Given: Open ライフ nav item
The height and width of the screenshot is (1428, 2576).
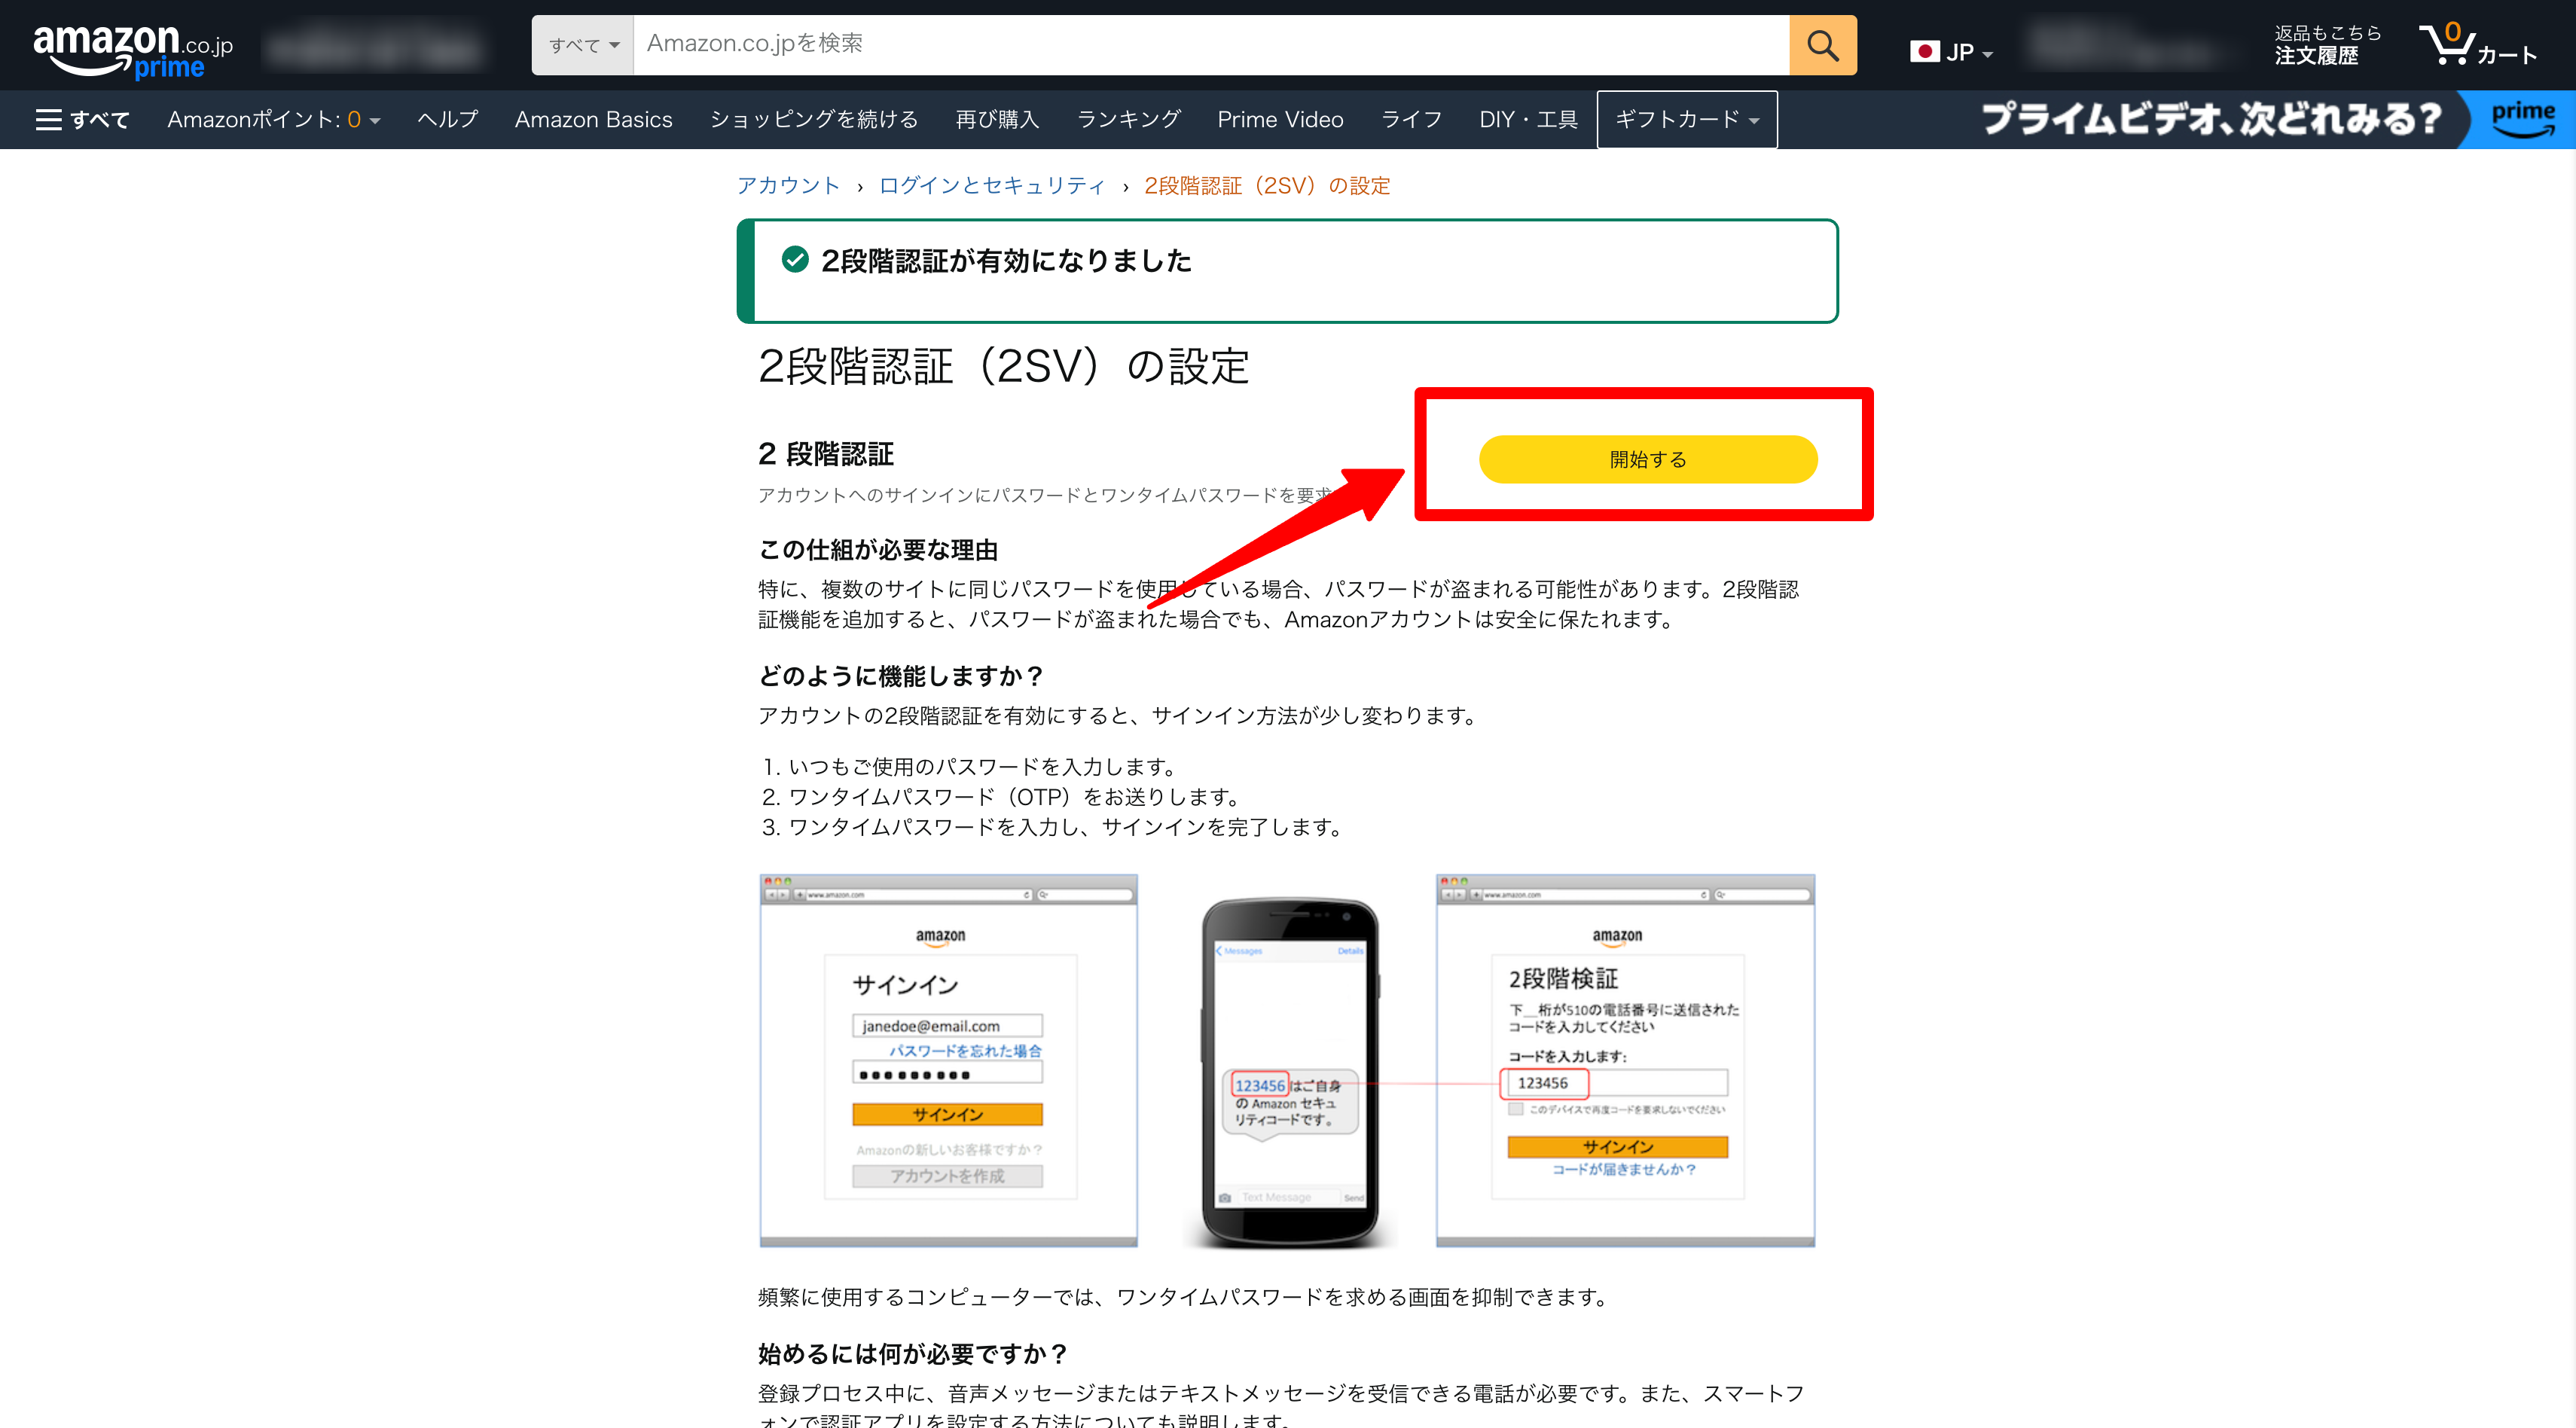Looking at the screenshot, I should click(1411, 120).
